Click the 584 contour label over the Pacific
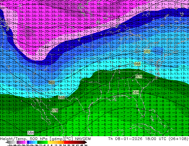Image resolution: width=189 pixels, height=146 pixels. coord(31,133)
